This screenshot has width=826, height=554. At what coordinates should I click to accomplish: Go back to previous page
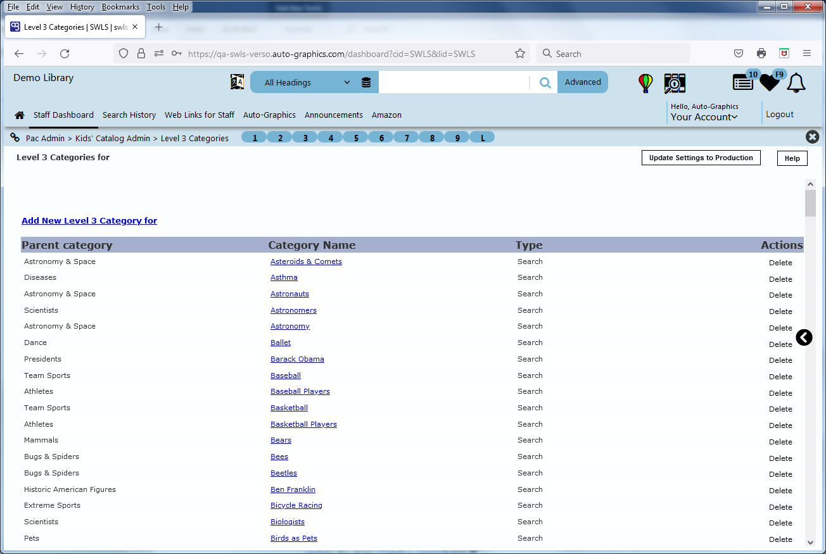[19, 54]
